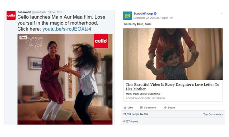The height and width of the screenshot is (137, 229).
Task: Open the mother and baby article thumbnail
Action: click(173, 54)
